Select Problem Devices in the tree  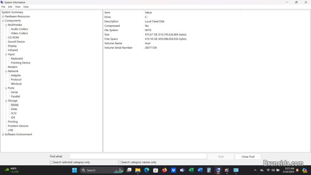[18, 126]
